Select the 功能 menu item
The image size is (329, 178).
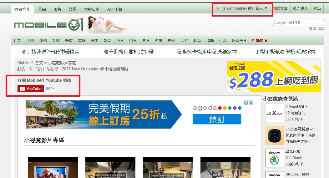(18, 41)
